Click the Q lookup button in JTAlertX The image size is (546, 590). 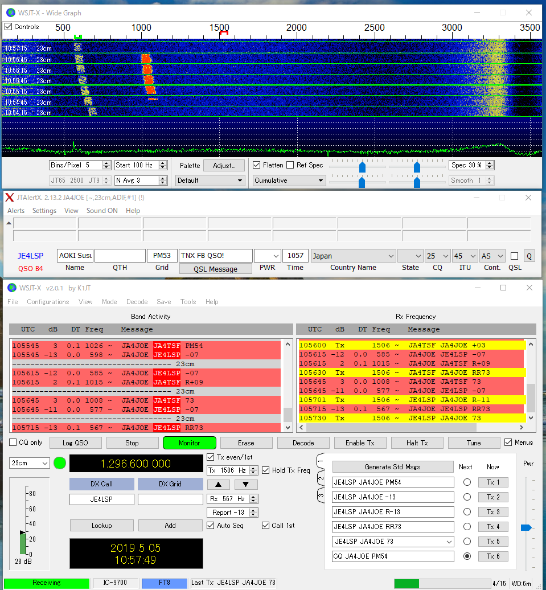coord(529,256)
